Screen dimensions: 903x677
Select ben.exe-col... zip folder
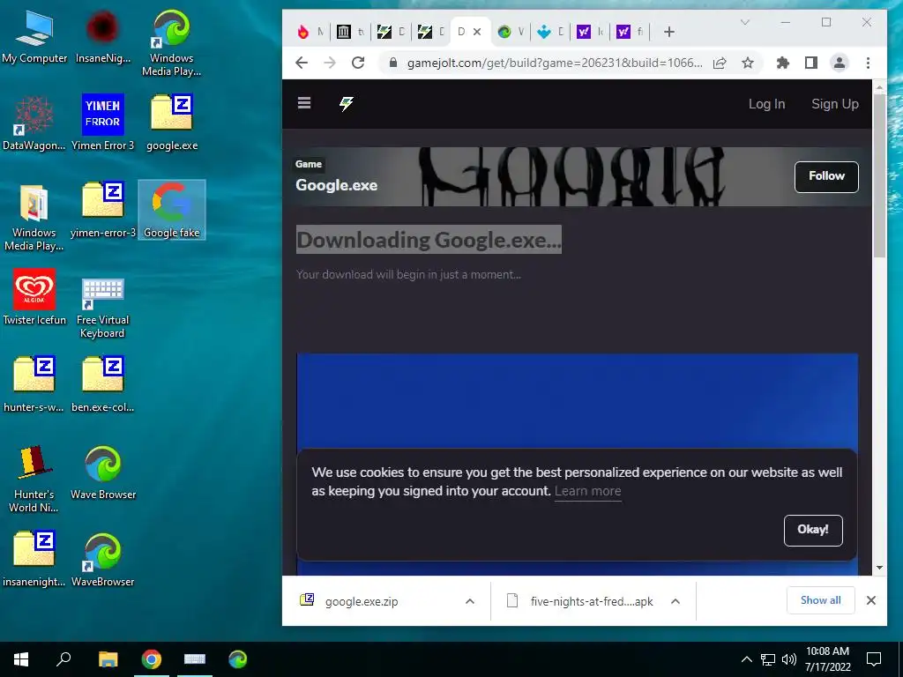pos(102,385)
